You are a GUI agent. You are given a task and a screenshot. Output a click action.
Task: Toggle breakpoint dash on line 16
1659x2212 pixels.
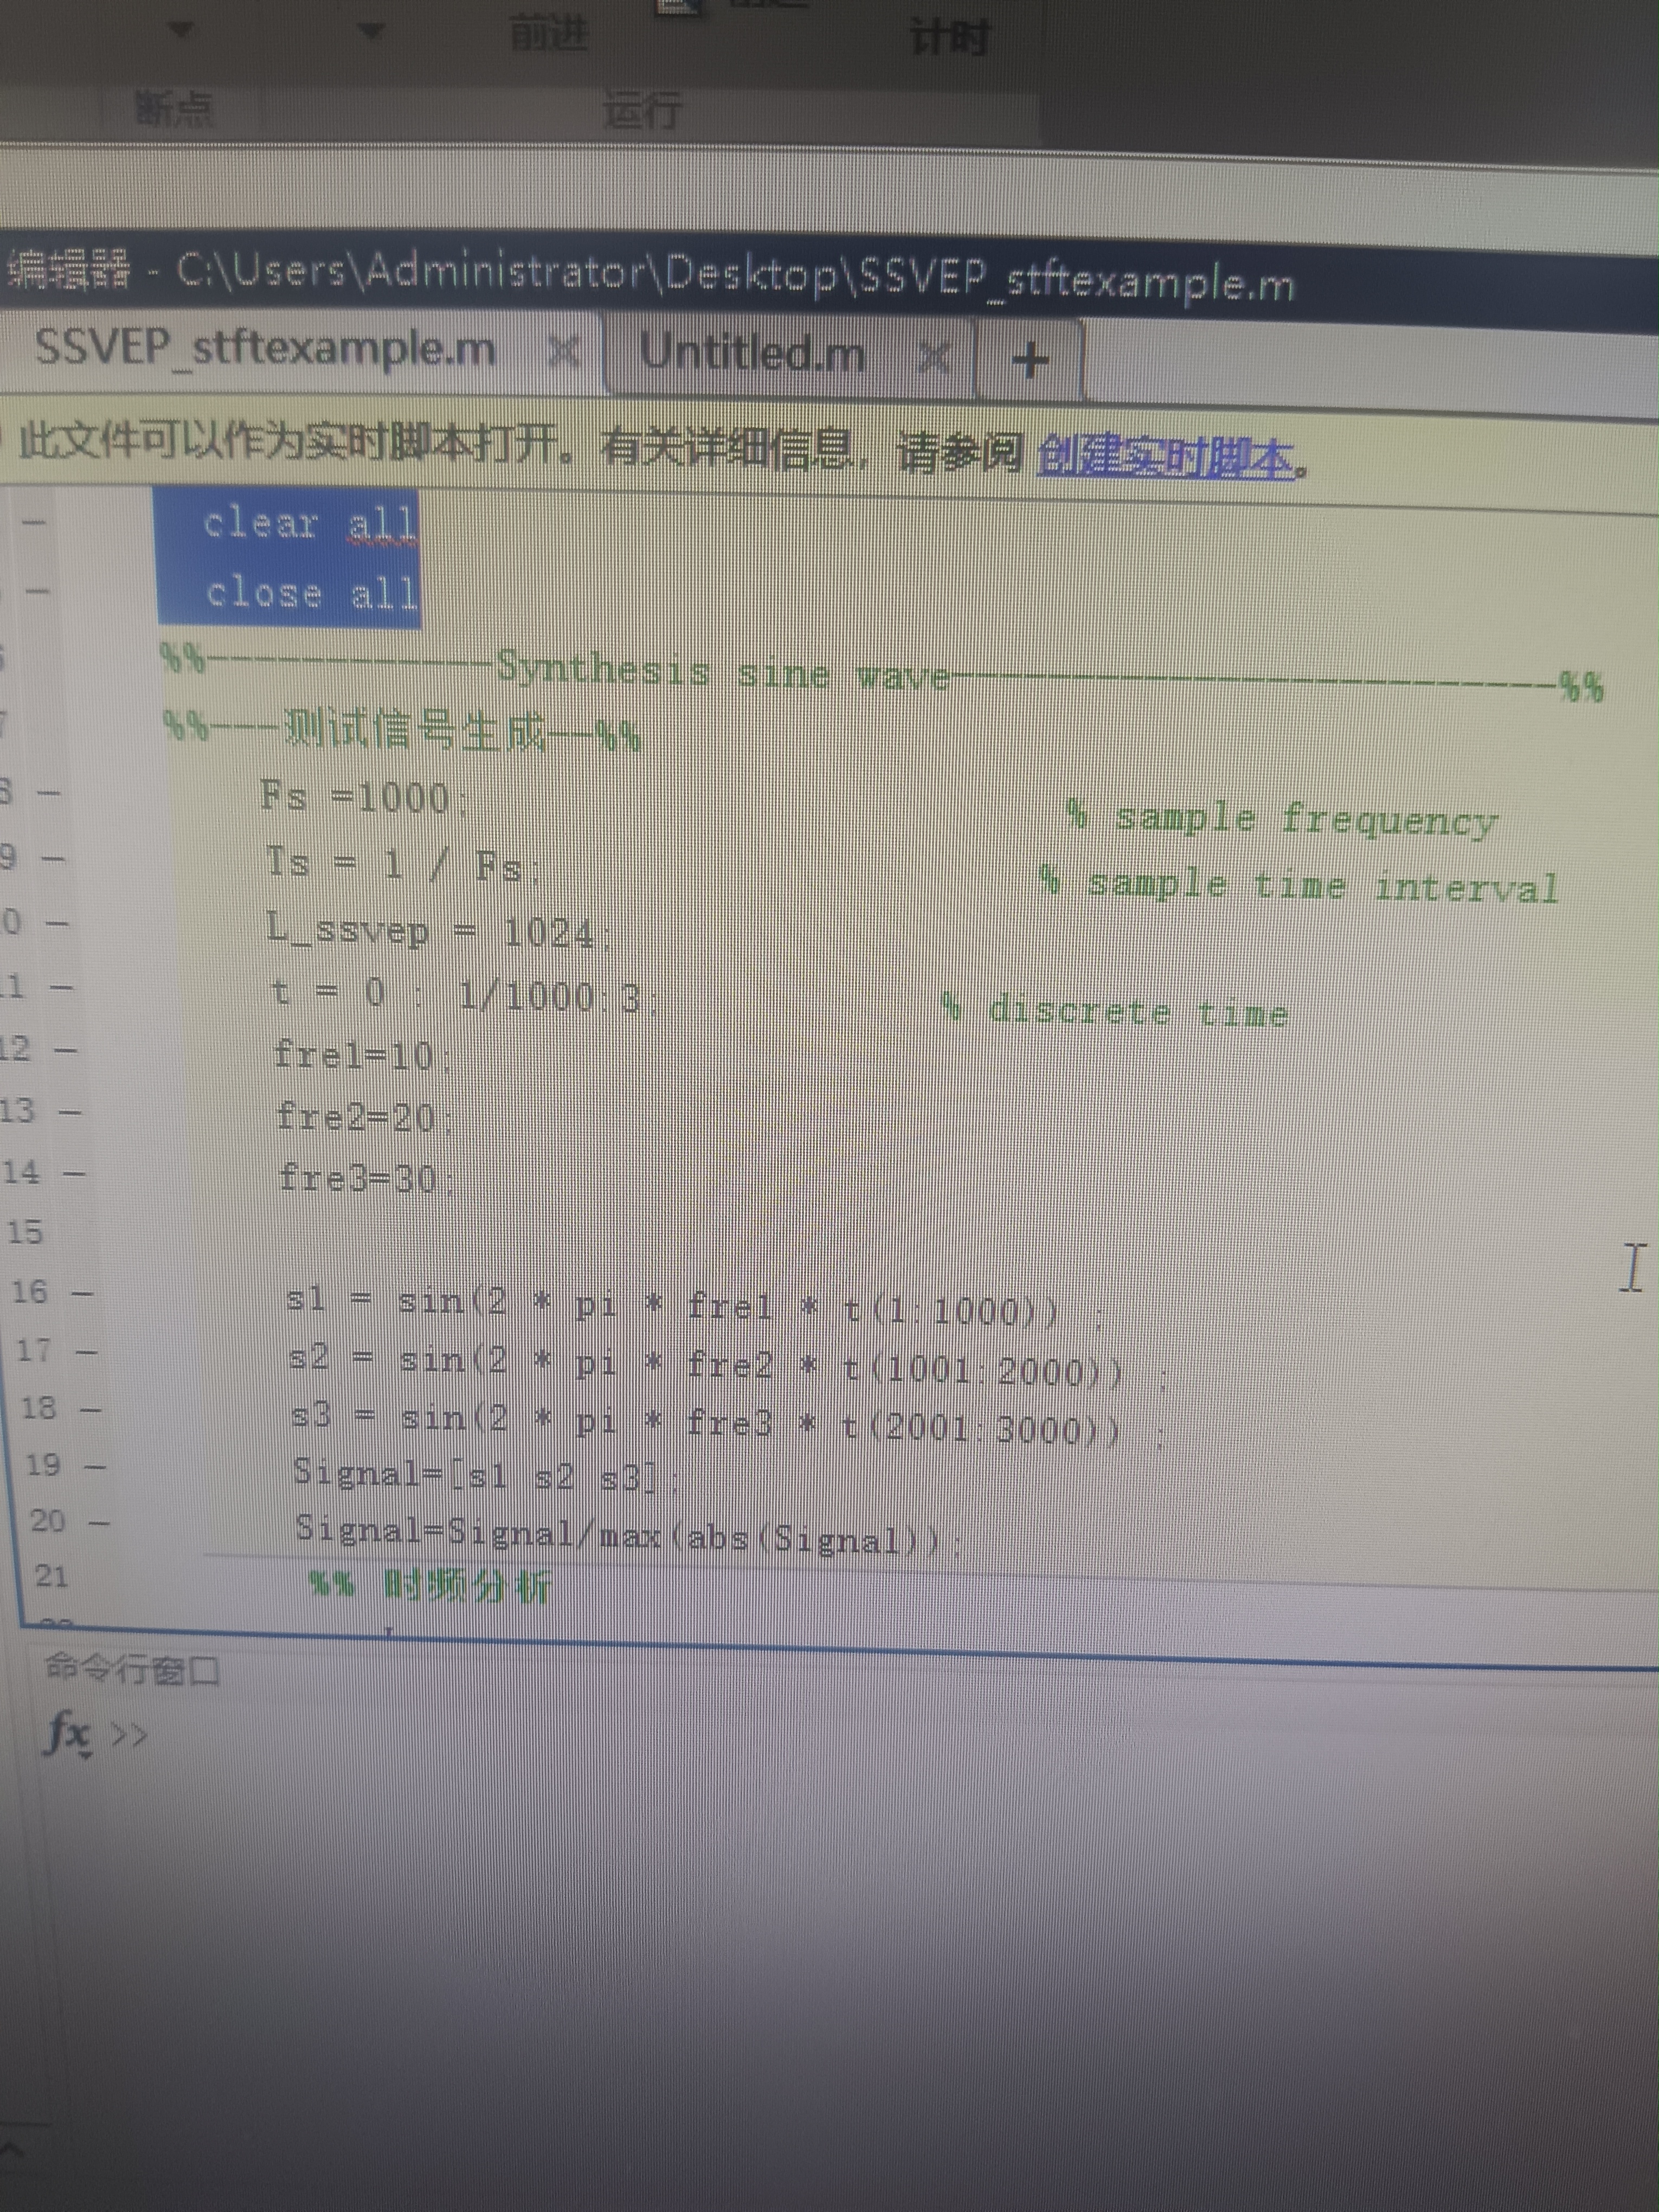point(84,1294)
